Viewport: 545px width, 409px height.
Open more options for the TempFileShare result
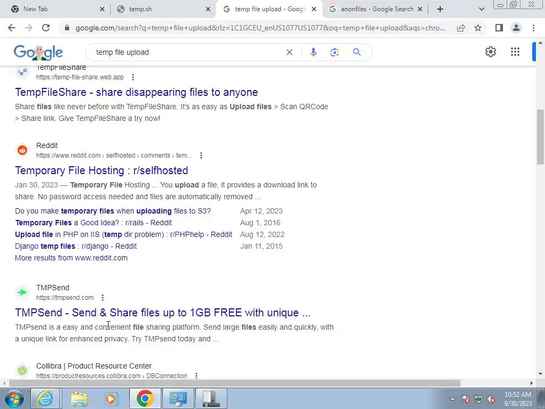coord(133,77)
